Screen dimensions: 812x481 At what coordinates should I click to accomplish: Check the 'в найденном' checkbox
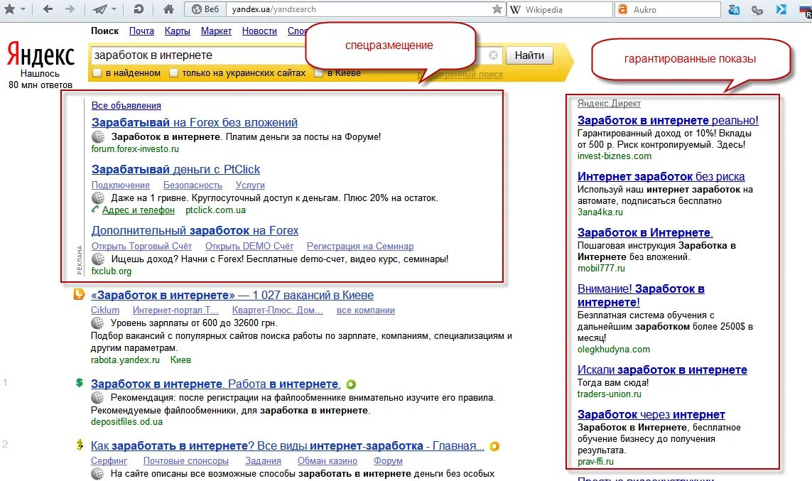[x=97, y=73]
